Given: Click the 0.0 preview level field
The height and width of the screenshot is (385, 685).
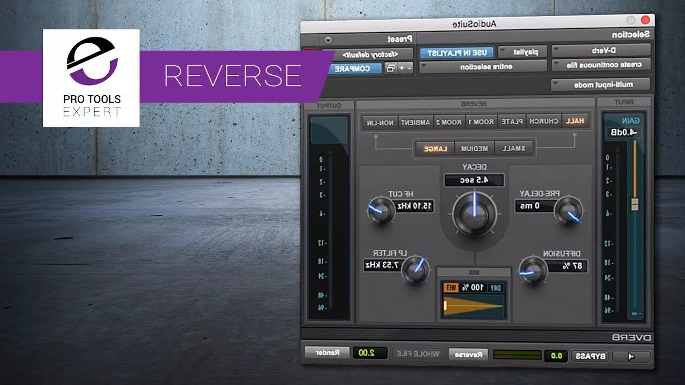Looking at the screenshot, I should [557, 356].
